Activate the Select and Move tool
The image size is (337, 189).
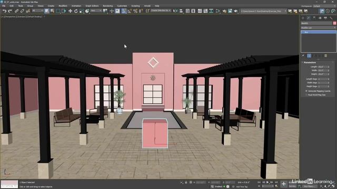(x=70, y=11)
